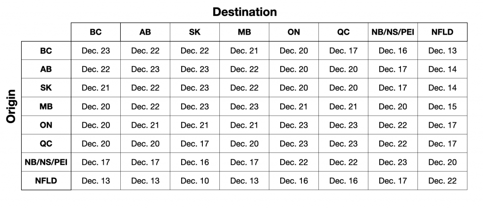The image size is (483, 208).
Task: Click the vertical Origin label
Action: click(x=11, y=106)
